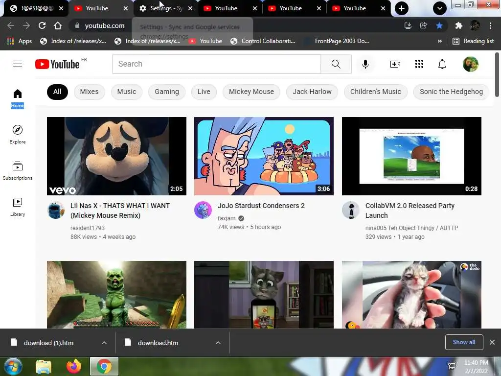Click the bookmark star icon
This screenshot has width=501, height=376.
point(439,25)
